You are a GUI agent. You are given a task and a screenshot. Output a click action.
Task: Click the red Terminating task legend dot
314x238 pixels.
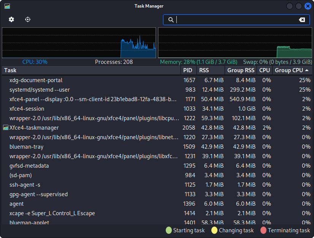pos(263,230)
